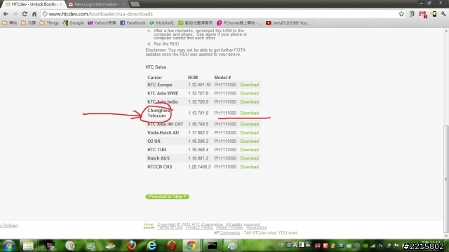The width and height of the screenshot is (449, 252).
Task: Click the green extension icon beside the star
Action: [x=412, y=14]
